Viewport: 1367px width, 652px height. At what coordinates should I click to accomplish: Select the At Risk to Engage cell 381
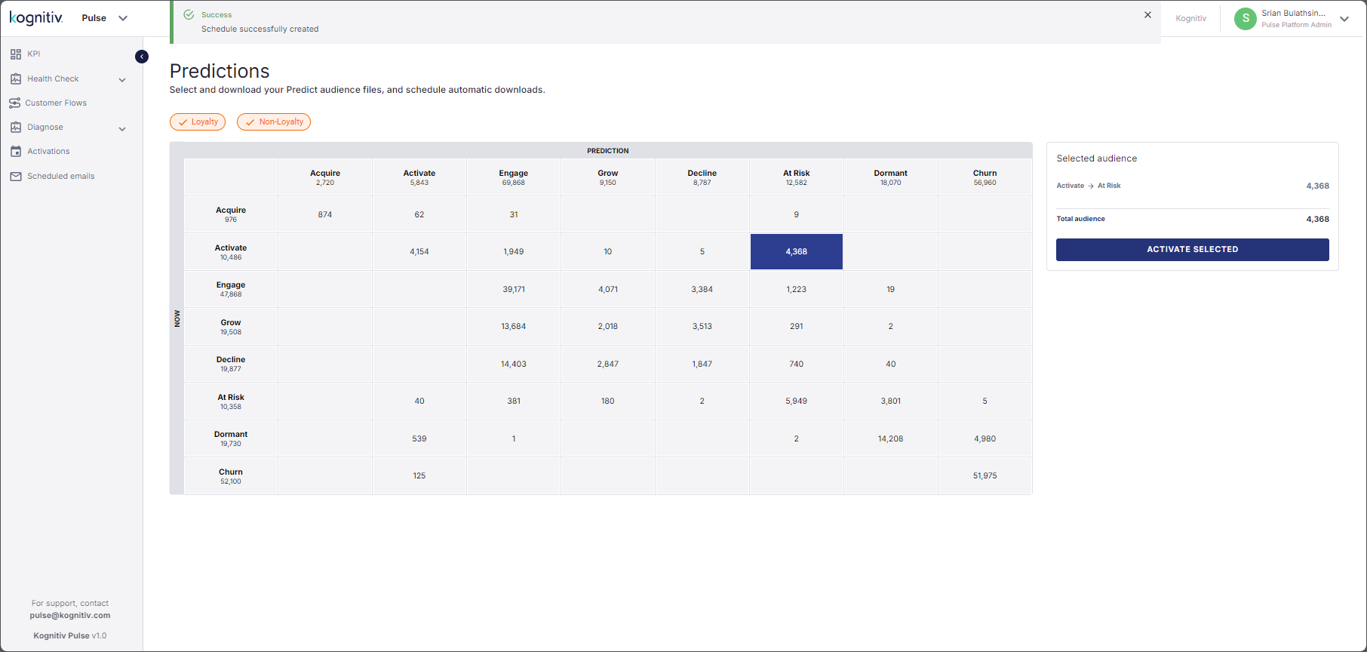point(514,401)
